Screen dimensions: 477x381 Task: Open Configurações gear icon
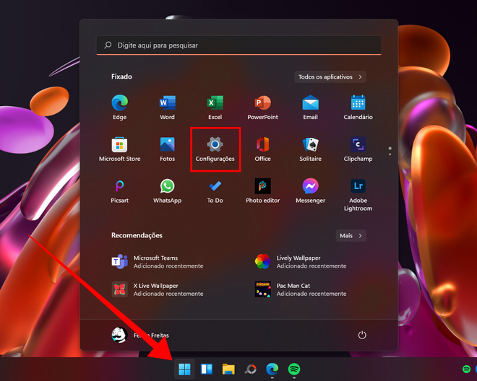(x=215, y=149)
